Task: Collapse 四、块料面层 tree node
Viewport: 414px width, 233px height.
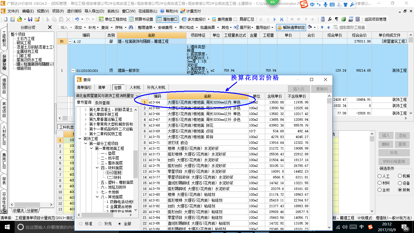Action: coord(97,168)
